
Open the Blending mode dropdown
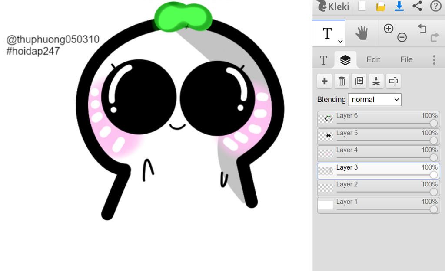click(x=375, y=100)
